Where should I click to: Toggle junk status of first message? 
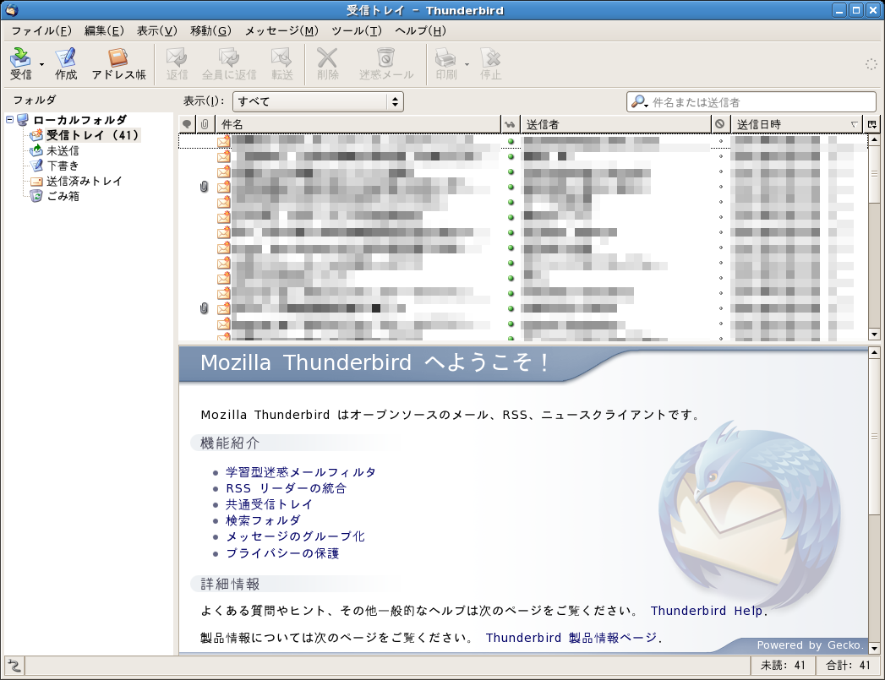[721, 142]
